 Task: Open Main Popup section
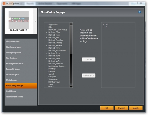pyautogui.click(x=21, y=80)
